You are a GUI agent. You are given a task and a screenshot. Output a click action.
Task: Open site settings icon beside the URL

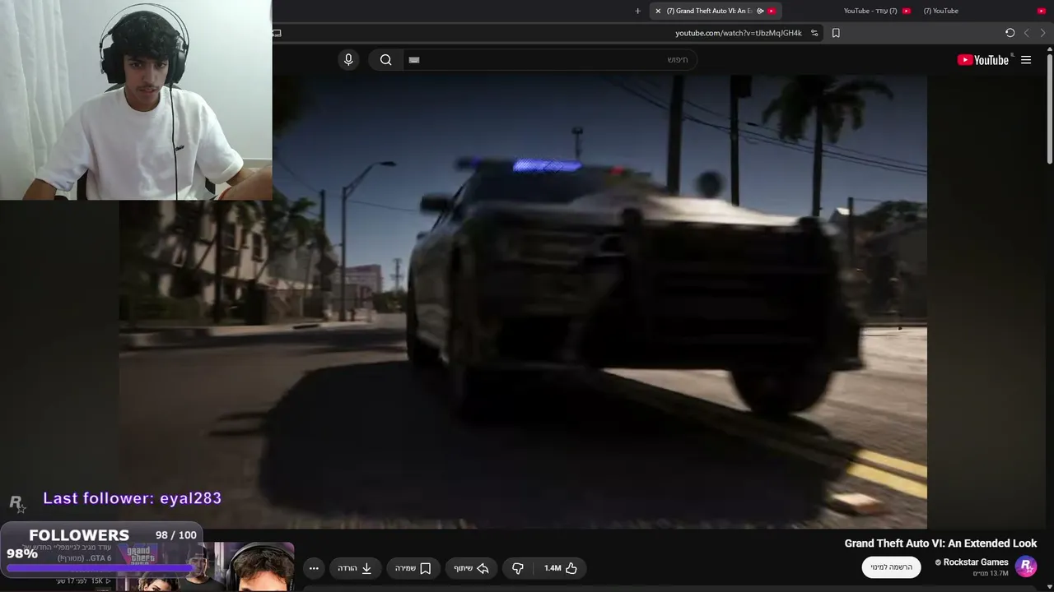814,33
